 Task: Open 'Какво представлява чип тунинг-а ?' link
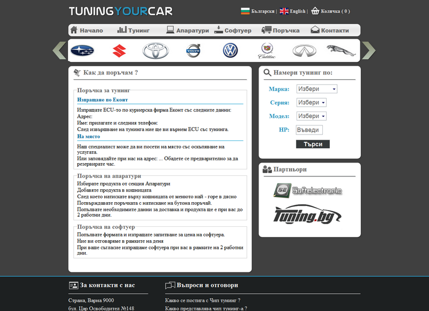coord(206,308)
